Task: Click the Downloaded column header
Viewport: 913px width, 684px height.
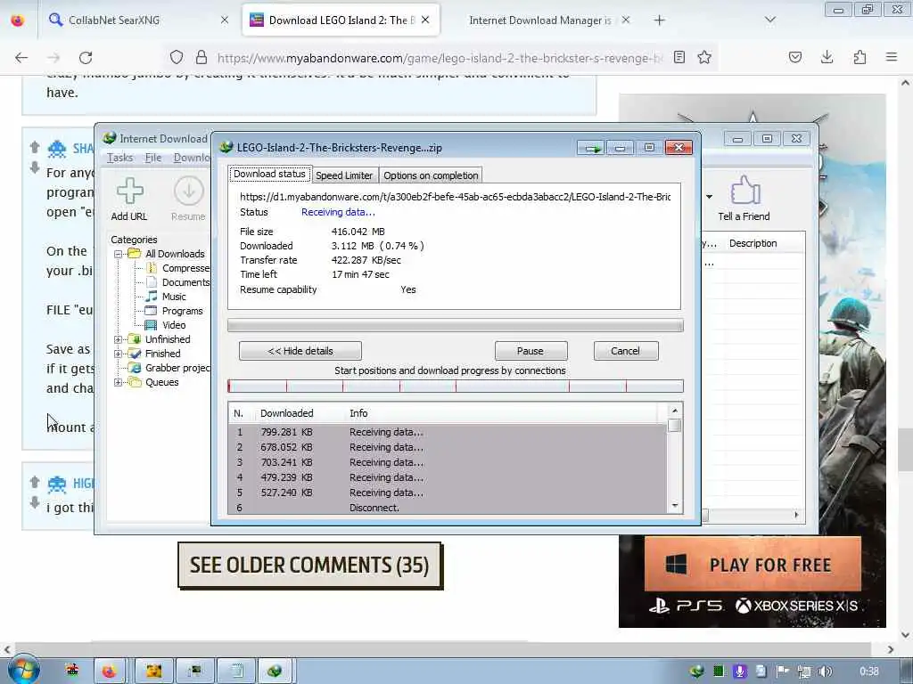Action: coord(286,413)
